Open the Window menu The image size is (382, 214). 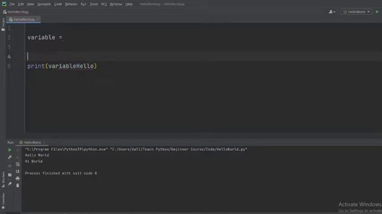116,4
